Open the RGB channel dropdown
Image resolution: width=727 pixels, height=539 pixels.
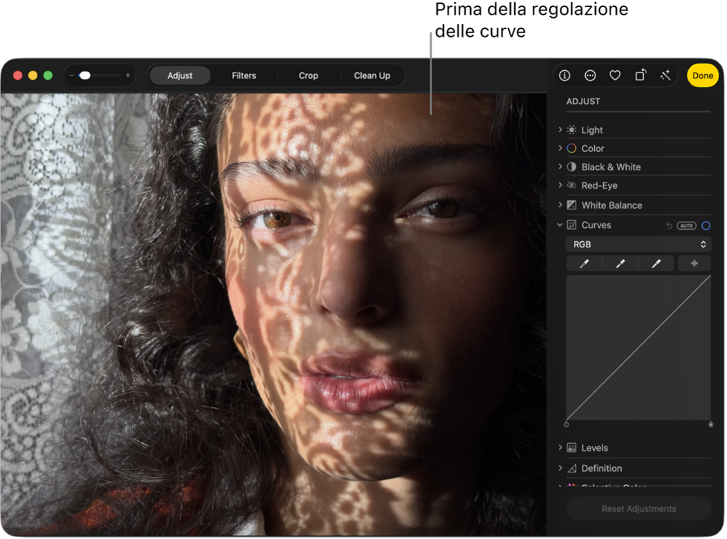click(638, 244)
